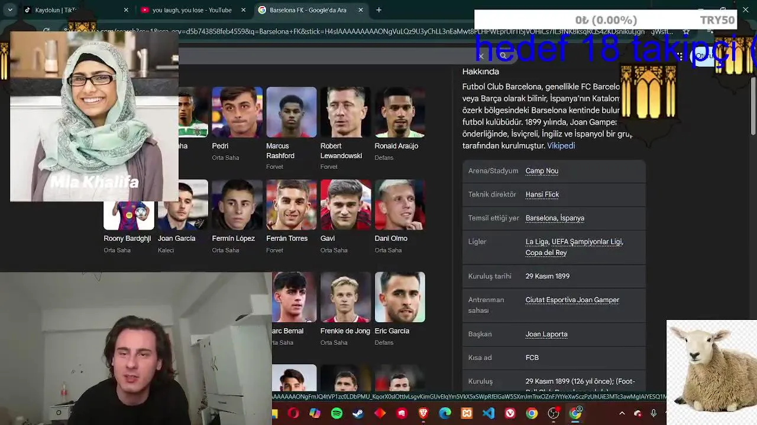
Task: Open Ciutat Esportiva Joan Gamper link
Action: click(572, 300)
